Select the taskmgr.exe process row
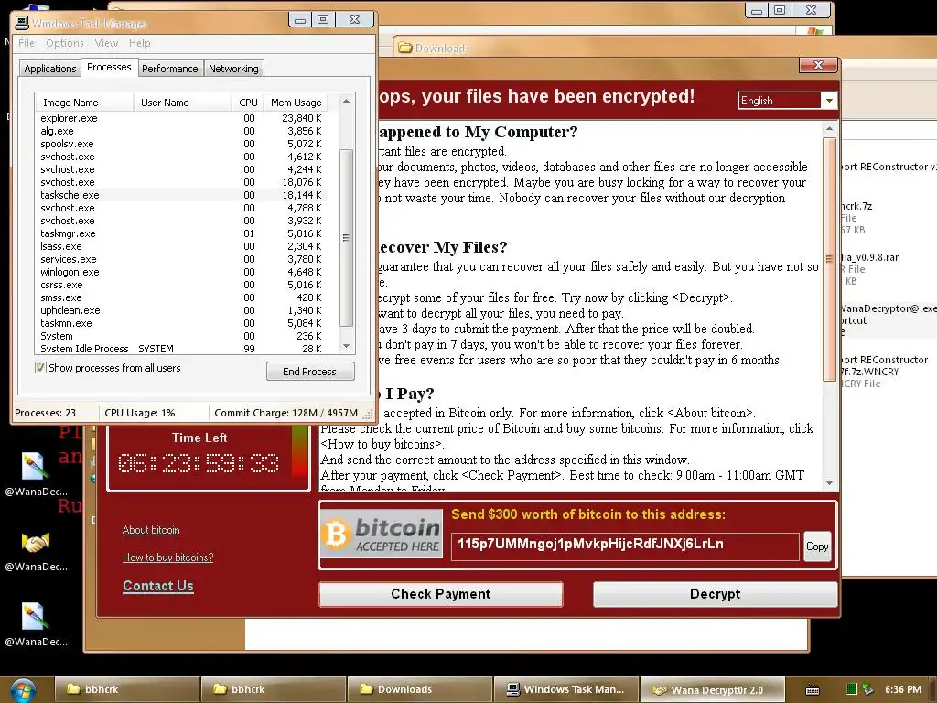The width and height of the screenshot is (937, 703). pos(181,233)
